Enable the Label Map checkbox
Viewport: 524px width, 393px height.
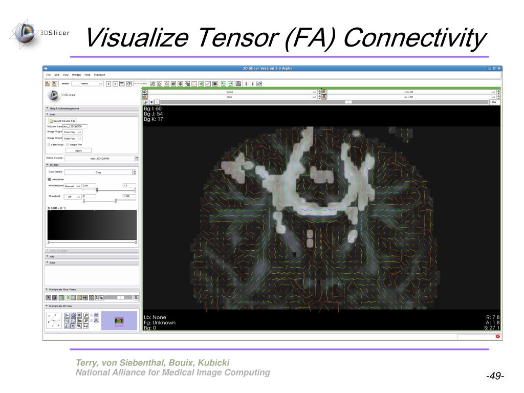click(49, 145)
